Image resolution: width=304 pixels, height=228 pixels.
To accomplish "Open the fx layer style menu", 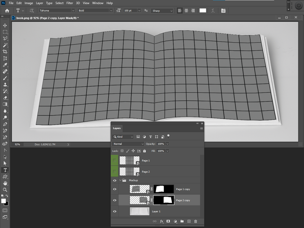I will [162, 222].
